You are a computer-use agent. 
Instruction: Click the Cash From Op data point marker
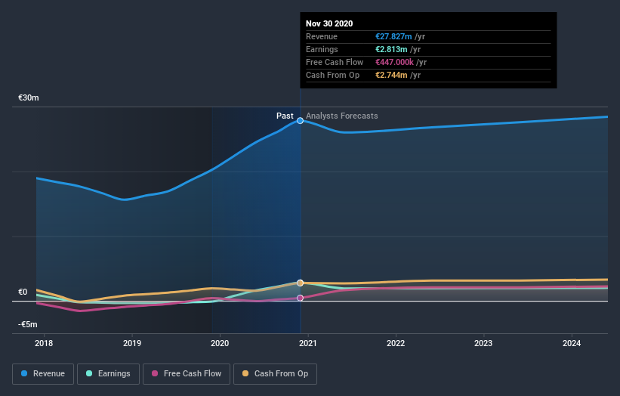coord(300,283)
